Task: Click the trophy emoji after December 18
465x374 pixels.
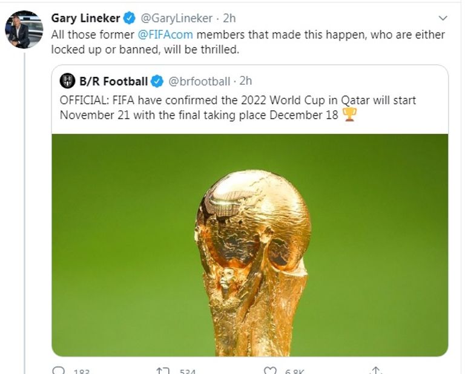Action: point(349,114)
